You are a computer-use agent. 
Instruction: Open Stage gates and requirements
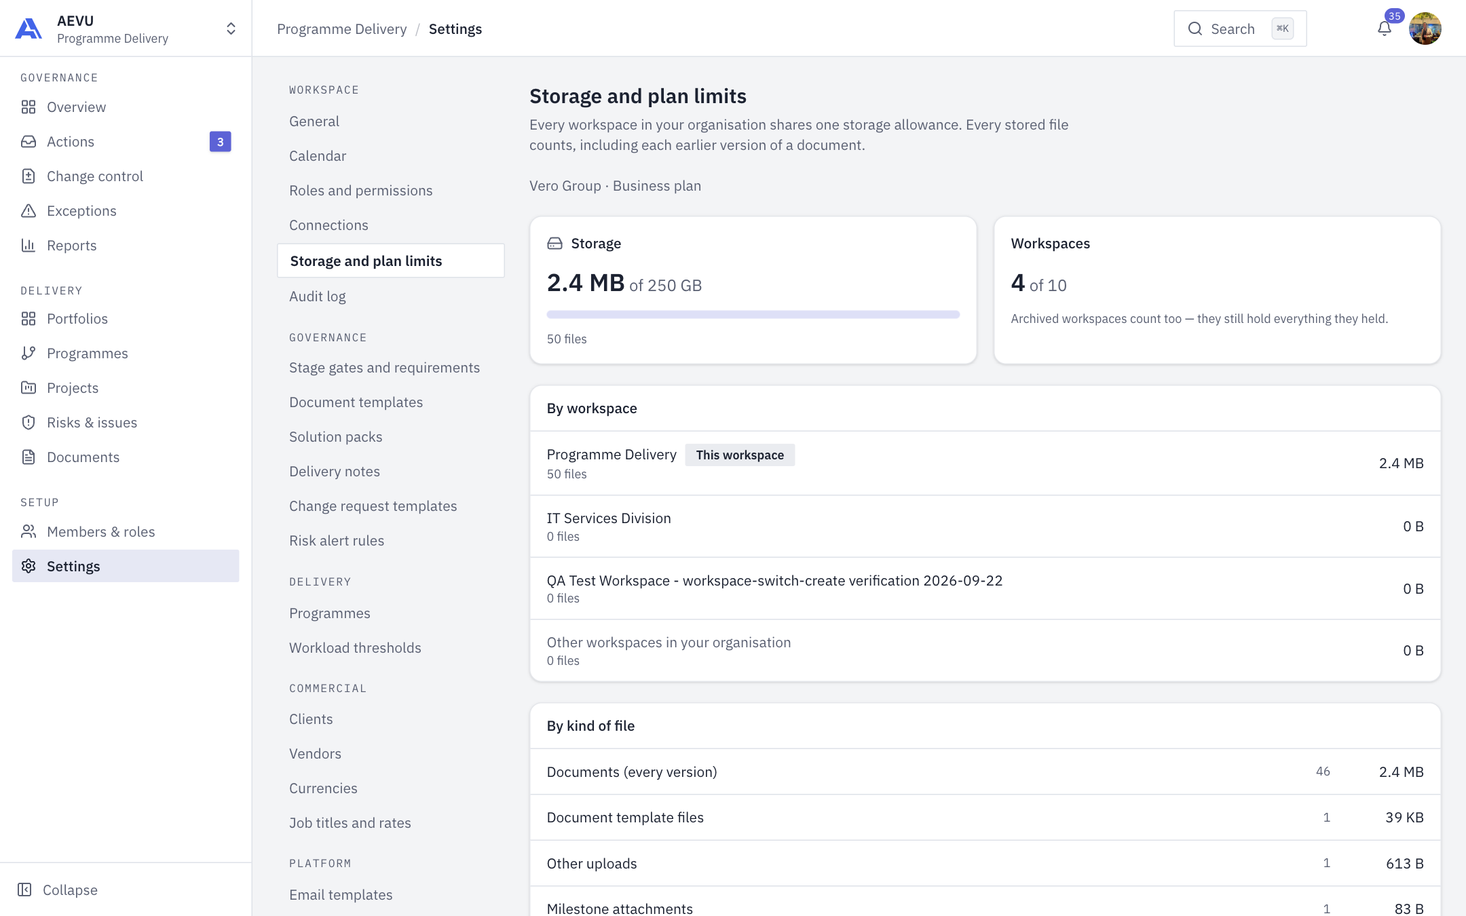click(384, 368)
